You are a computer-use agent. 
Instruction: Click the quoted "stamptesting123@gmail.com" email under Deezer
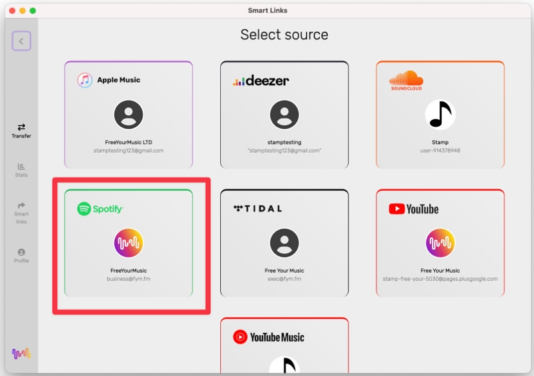point(284,151)
